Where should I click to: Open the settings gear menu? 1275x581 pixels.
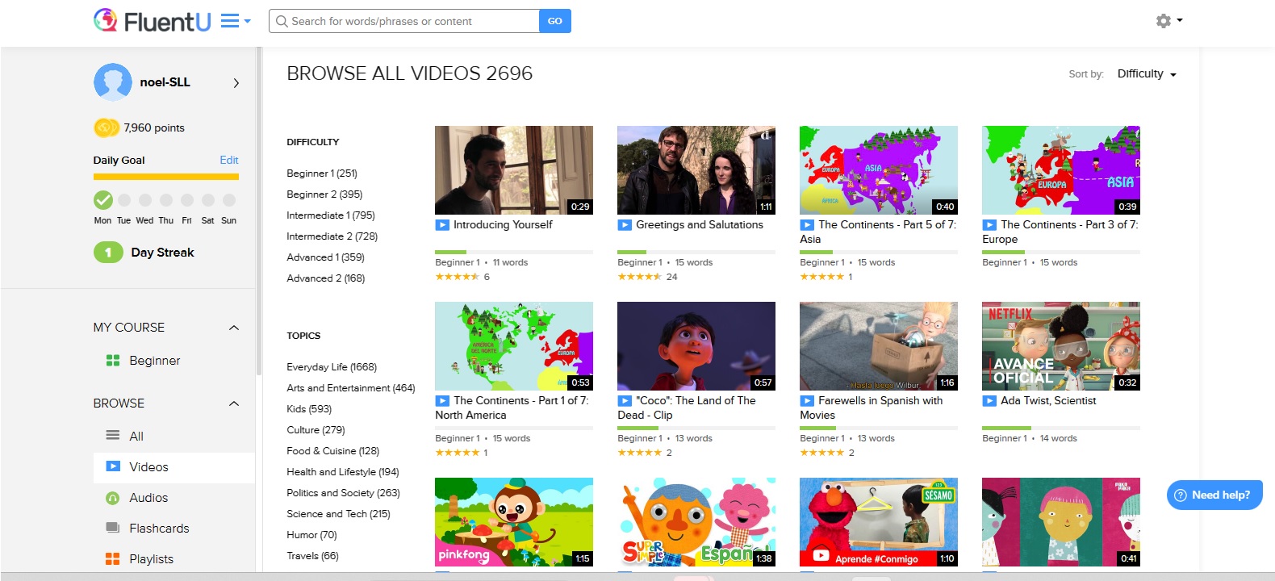point(1164,21)
